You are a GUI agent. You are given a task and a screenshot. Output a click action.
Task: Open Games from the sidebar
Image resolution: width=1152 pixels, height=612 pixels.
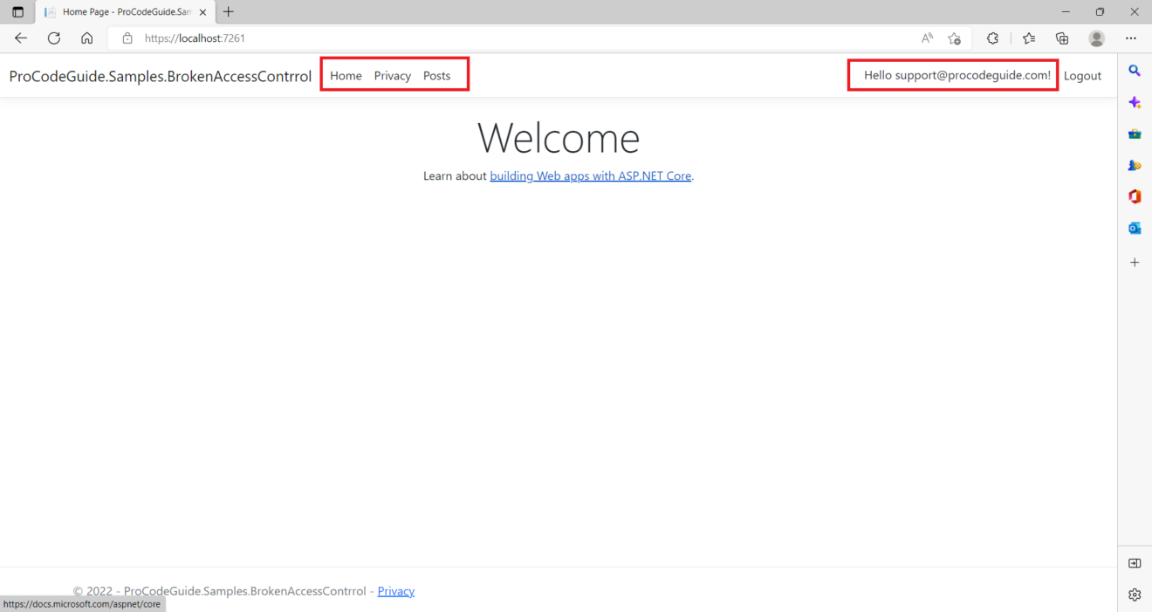(1135, 164)
